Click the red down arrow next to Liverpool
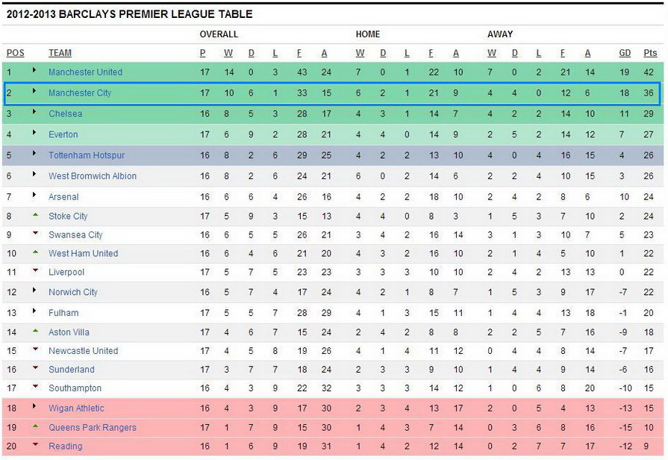Image resolution: width=668 pixels, height=460 pixels. coord(35,270)
